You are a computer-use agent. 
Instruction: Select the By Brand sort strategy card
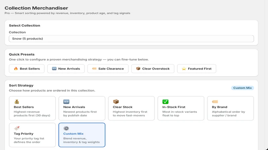(230, 108)
